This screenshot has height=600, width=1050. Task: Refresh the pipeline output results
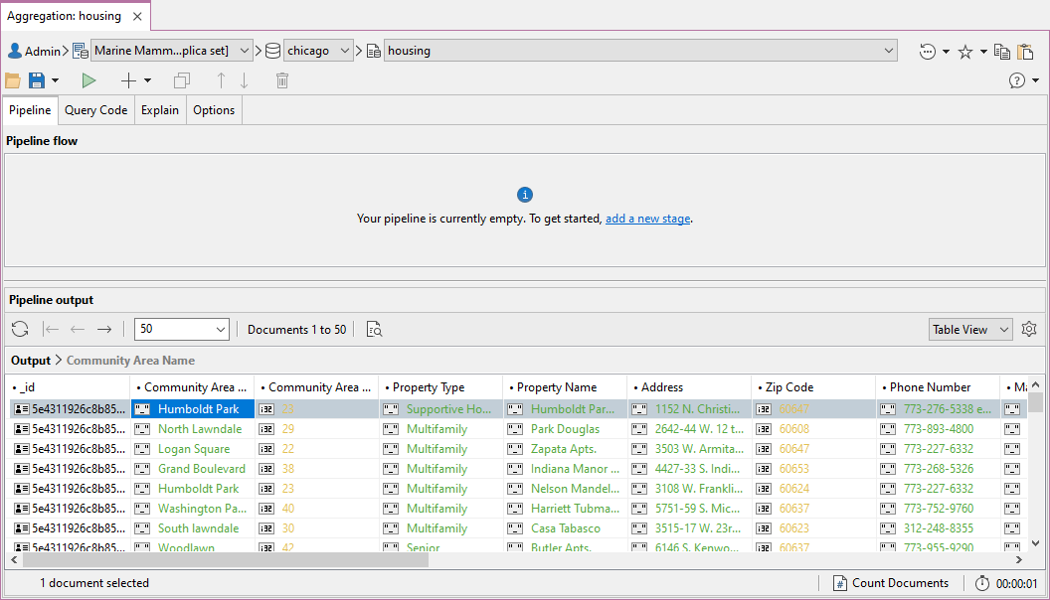click(x=20, y=330)
